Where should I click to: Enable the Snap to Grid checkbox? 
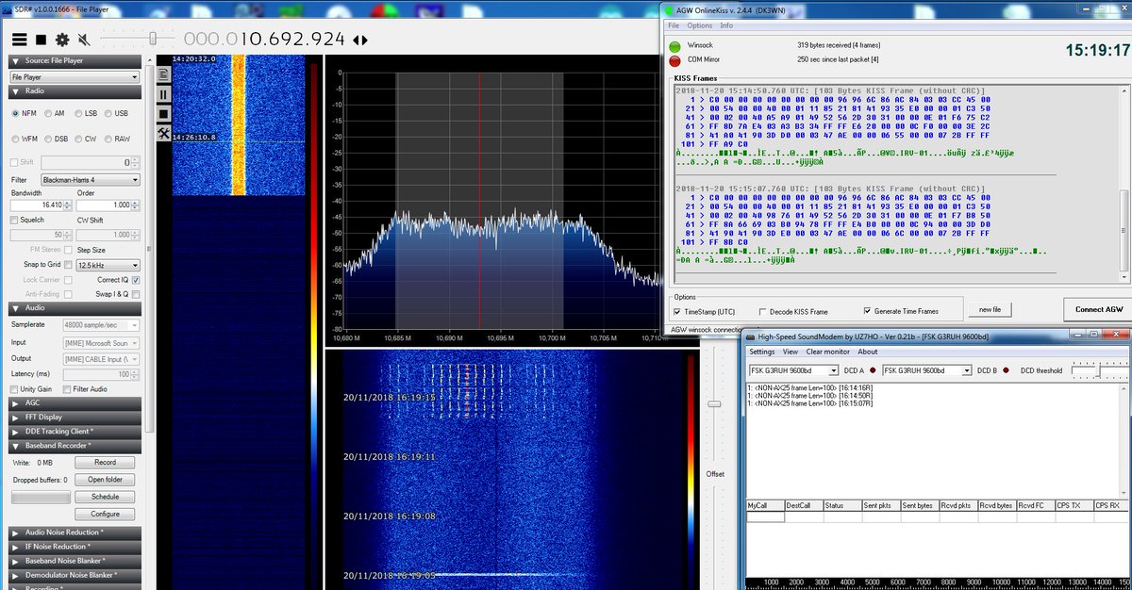[x=69, y=265]
